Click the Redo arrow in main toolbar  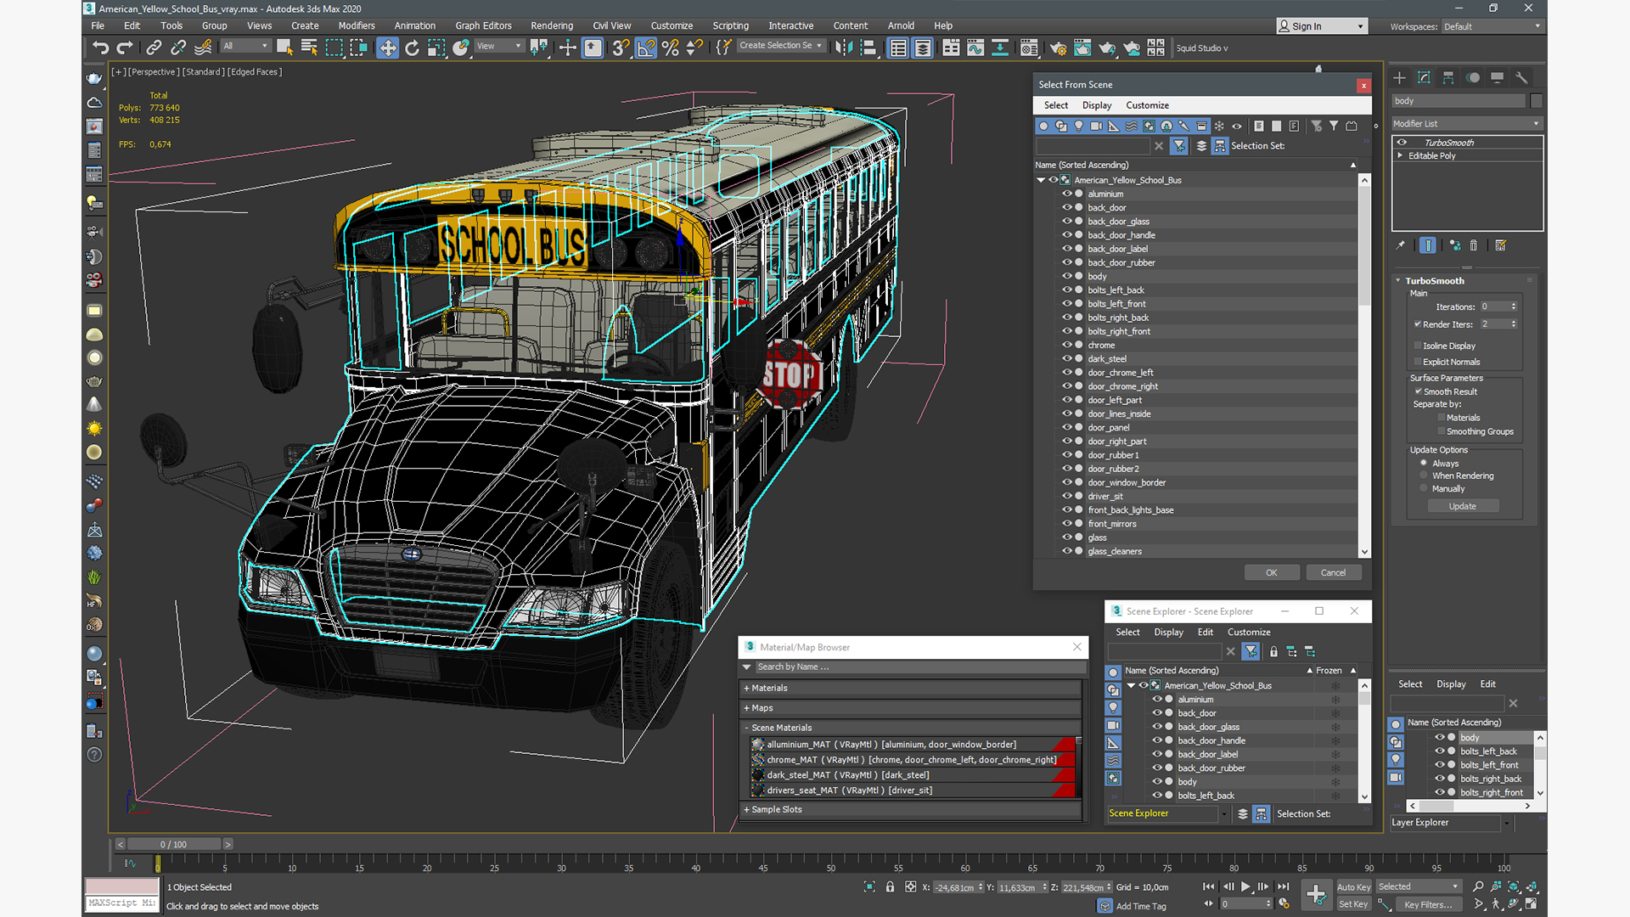pos(125,48)
